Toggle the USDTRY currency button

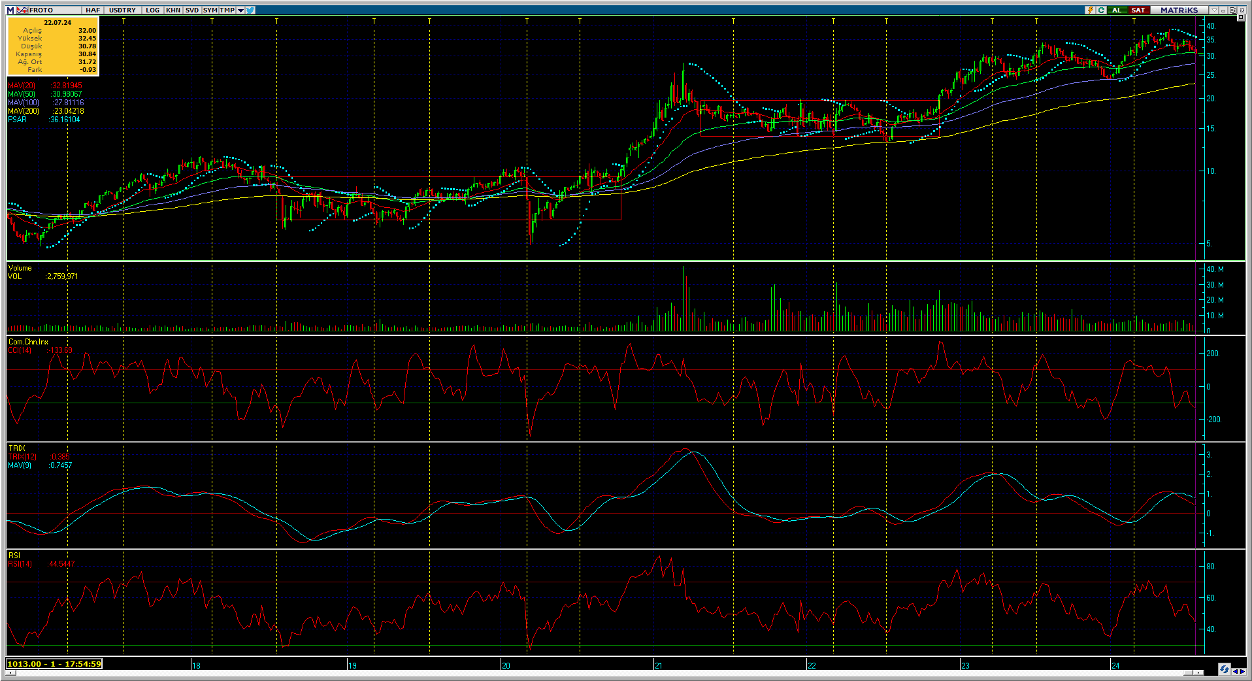pos(122,10)
